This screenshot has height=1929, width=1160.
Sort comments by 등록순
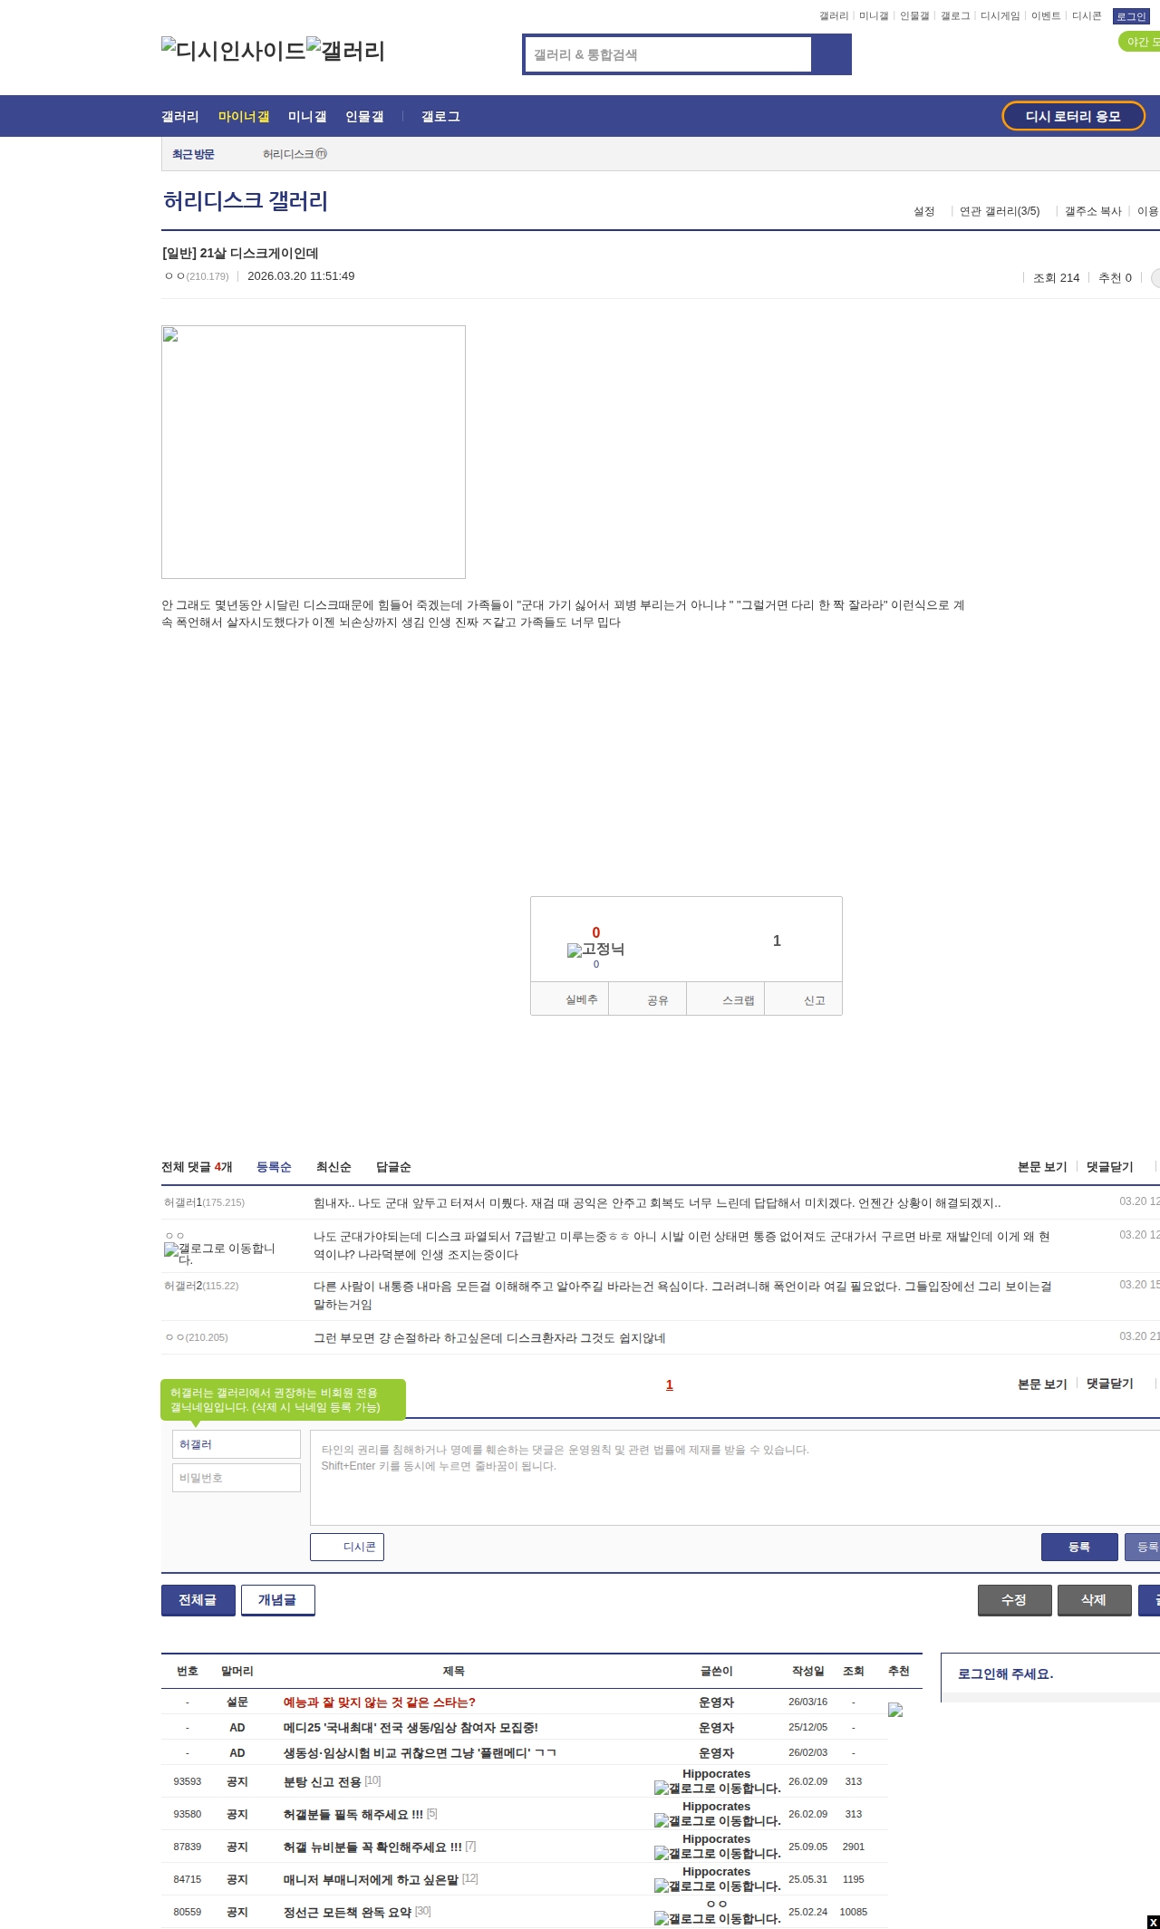[274, 1167]
